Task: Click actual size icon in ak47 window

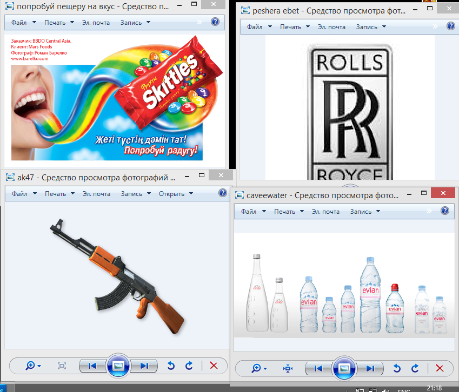Action: click(x=62, y=366)
